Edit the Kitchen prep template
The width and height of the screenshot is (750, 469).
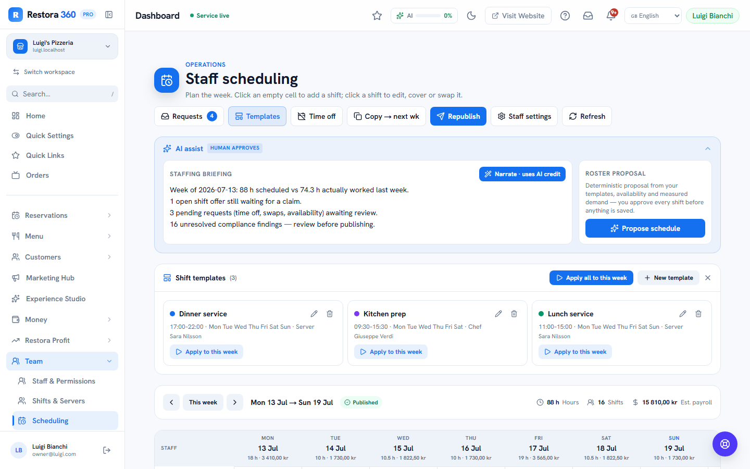(498, 314)
